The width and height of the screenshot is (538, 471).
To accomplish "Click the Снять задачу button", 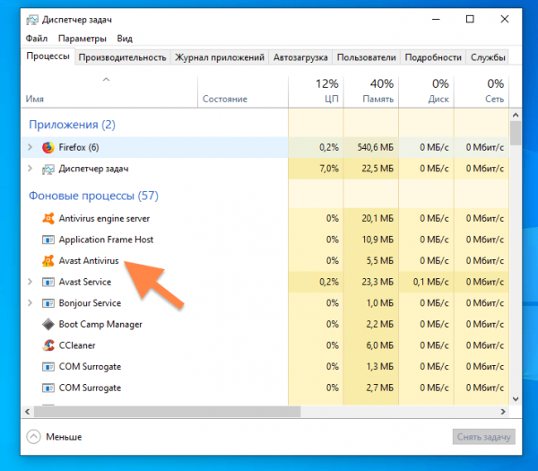I will tap(484, 437).
